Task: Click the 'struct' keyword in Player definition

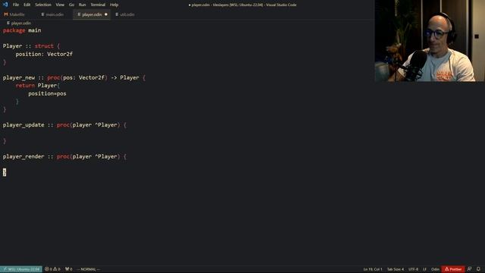Action: click(44, 45)
